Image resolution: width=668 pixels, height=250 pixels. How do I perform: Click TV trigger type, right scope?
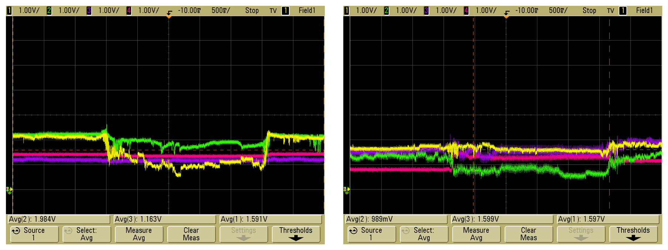[x=610, y=11]
